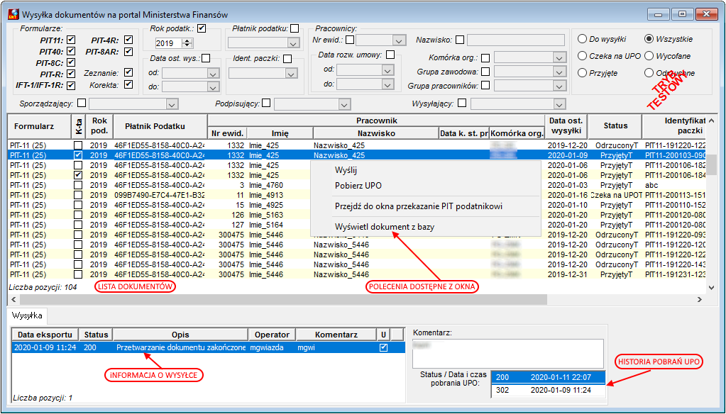726x414 pixels.
Task: Enable the Data ost. wys. checkbox
Action: click(x=206, y=58)
